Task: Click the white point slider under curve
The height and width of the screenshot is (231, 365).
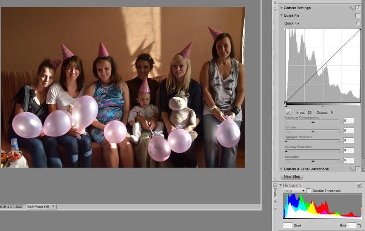Action: 360,106
